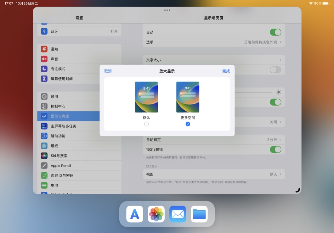Open the 文字大小 settings page

pyautogui.click(x=214, y=60)
